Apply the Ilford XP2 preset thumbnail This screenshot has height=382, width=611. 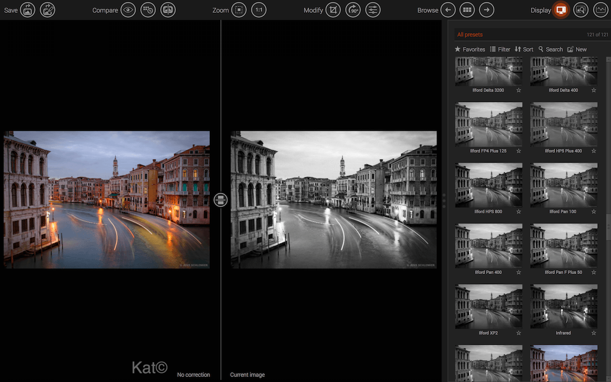tap(489, 306)
